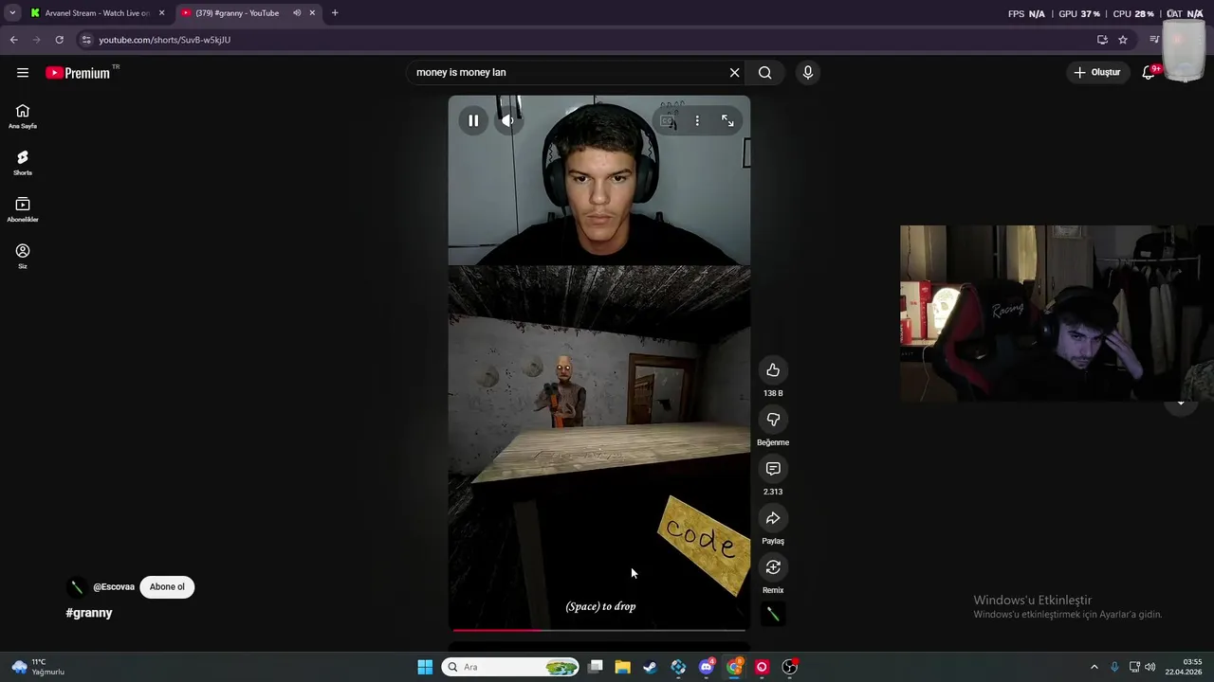Like the Short with thumbs up
Image resolution: width=1214 pixels, height=682 pixels.
(x=773, y=369)
